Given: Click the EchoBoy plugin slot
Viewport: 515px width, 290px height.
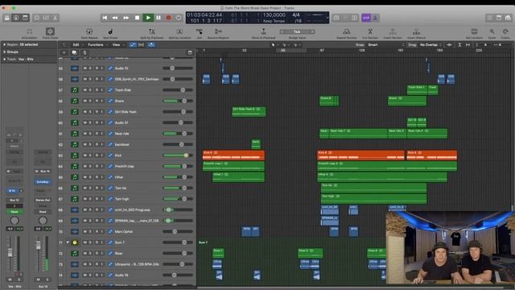Looking at the screenshot, I should coord(43,182).
